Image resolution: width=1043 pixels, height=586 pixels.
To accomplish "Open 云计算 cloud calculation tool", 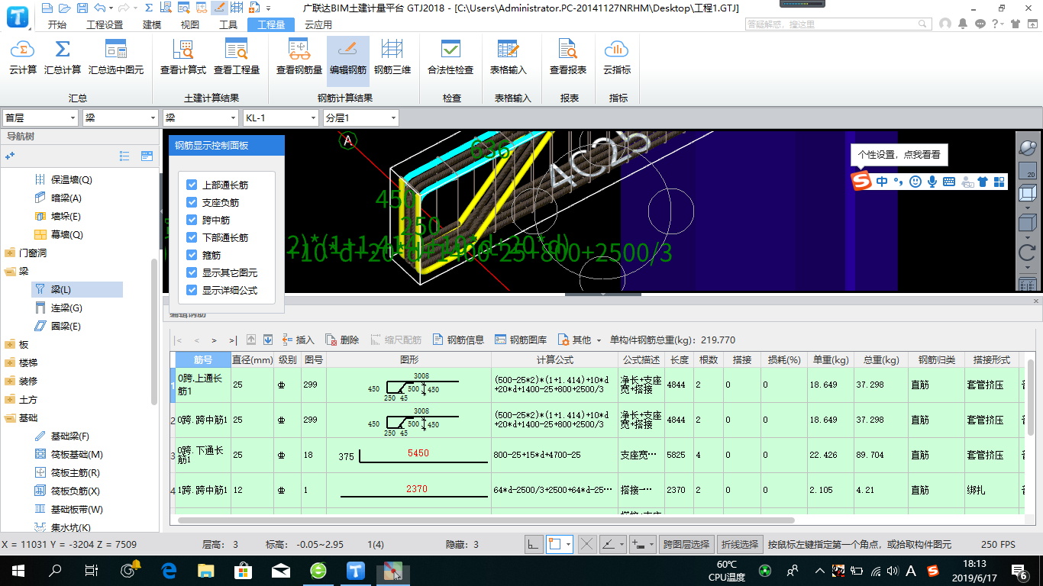I will [23, 51].
